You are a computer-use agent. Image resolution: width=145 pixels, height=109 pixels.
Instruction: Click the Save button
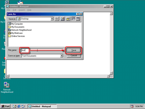point(74,50)
